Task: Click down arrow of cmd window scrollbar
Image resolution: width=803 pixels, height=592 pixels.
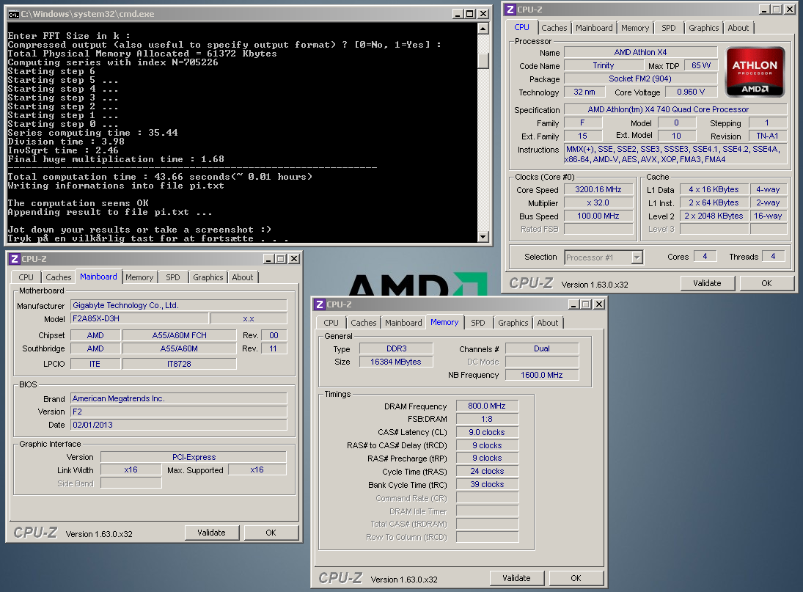Action: 483,236
